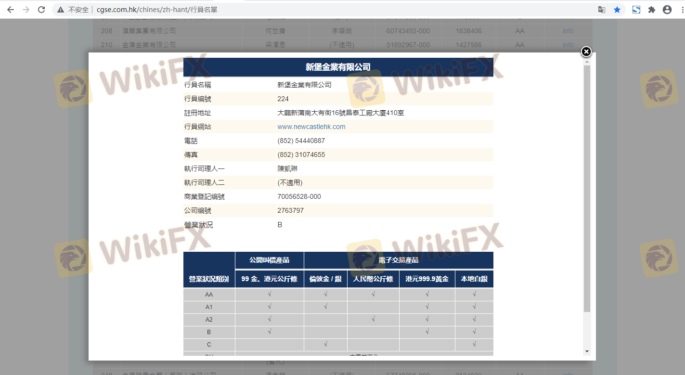
Task: Select (不適用) in the 執行司理人二 row
Action: pos(290,182)
